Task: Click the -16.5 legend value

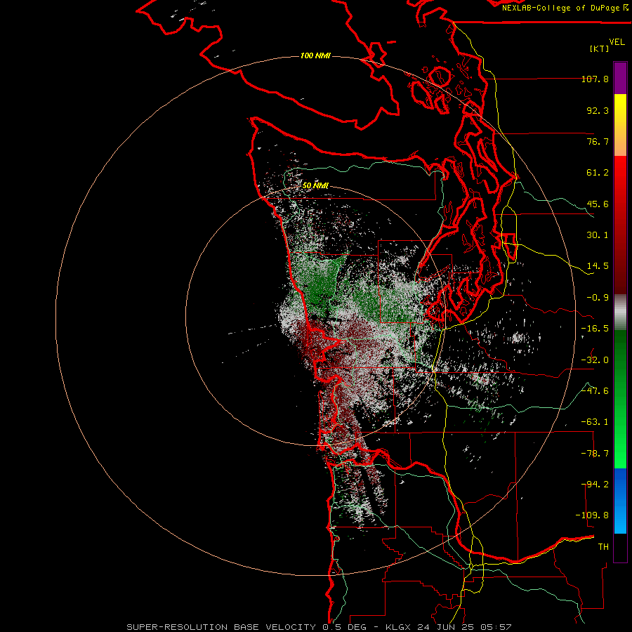Action: click(x=595, y=329)
